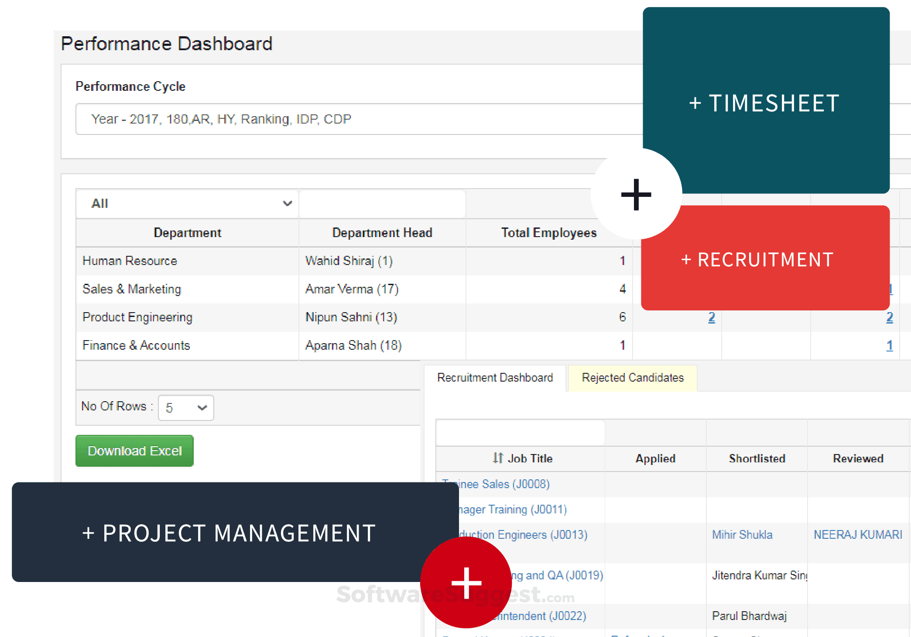This screenshot has width=911, height=637.
Task: Click the Download Excel button
Action: click(134, 451)
